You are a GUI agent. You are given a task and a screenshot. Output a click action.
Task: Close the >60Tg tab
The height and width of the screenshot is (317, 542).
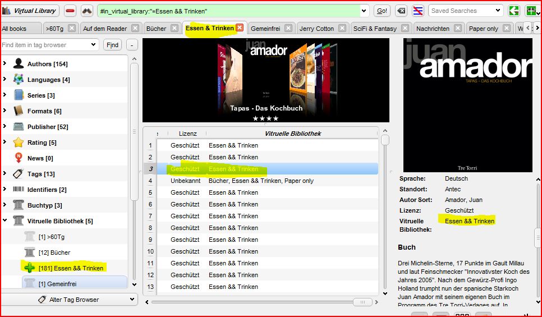pos(72,28)
